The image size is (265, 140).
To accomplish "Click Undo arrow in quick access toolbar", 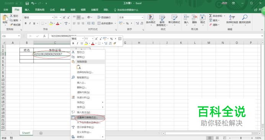I will (33, 3).
